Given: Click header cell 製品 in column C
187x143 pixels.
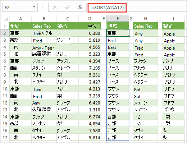Looking at the screenshot, I should coord(68,26).
